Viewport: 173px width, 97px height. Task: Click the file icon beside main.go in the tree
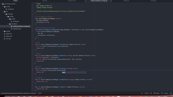(5, 39)
